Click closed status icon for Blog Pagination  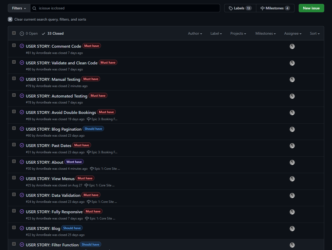point(22,129)
